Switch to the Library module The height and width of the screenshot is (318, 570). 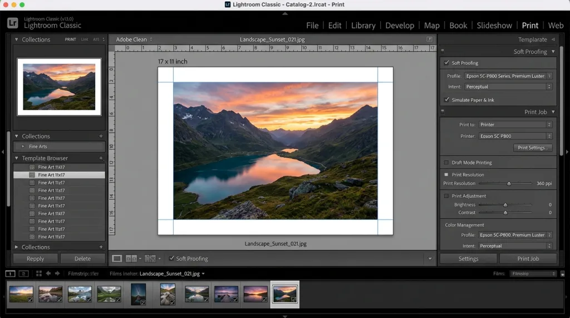363,26
